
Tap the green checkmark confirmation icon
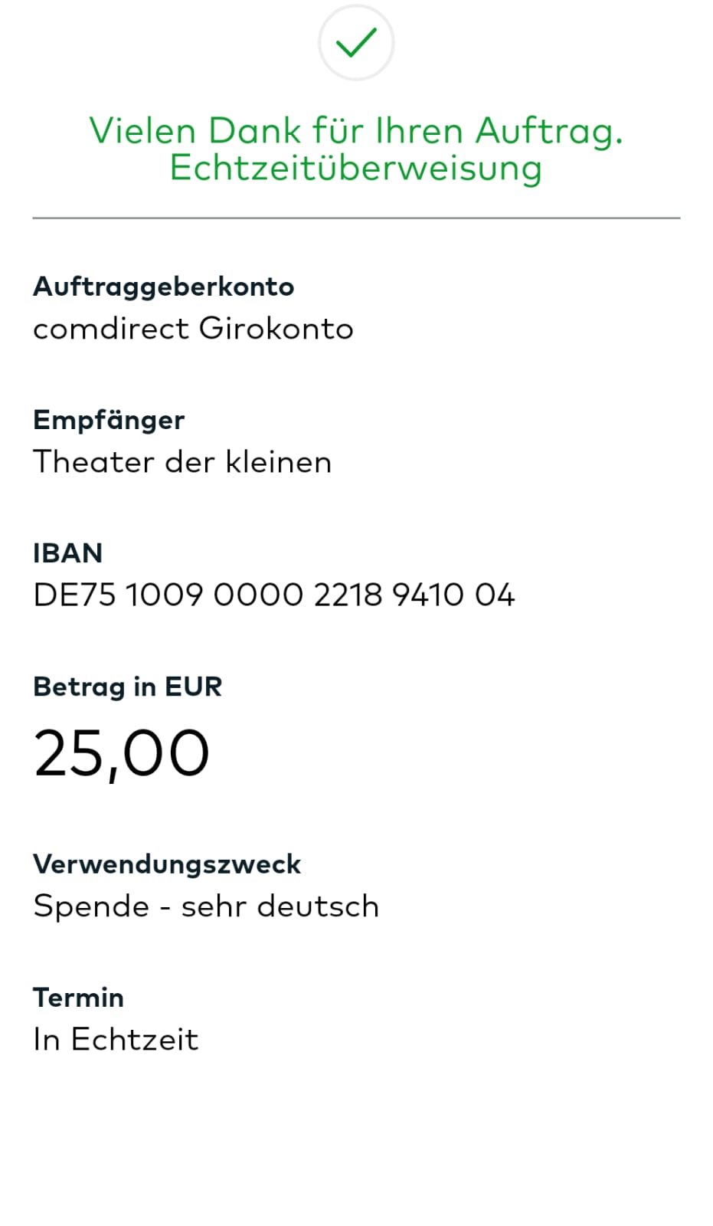(356, 43)
